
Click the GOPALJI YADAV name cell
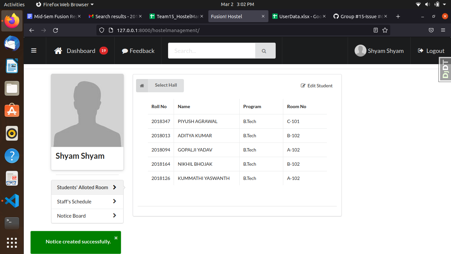(x=207, y=150)
